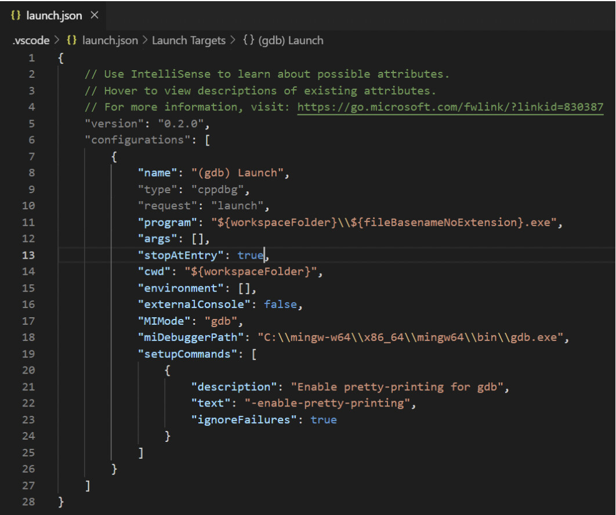
Task: Click the "args" key
Action: pyautogui.click(x=157, y=239)
